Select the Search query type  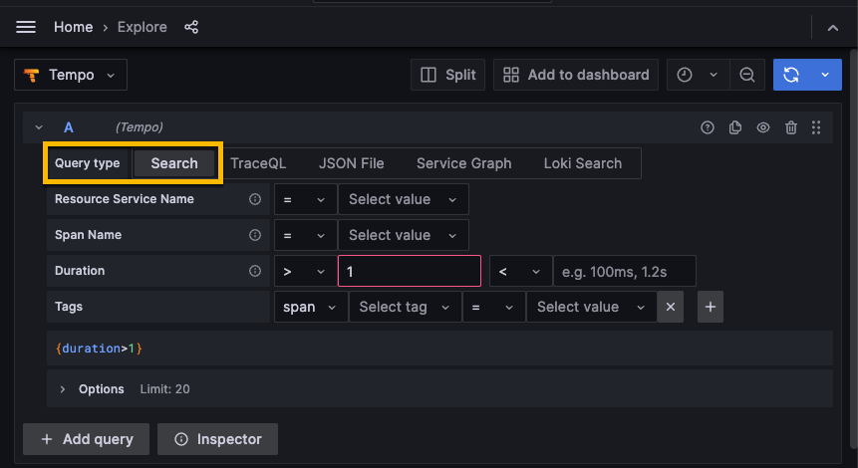coord(174,163)
